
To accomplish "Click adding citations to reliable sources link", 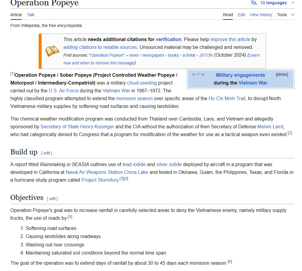I will [100, 47].
